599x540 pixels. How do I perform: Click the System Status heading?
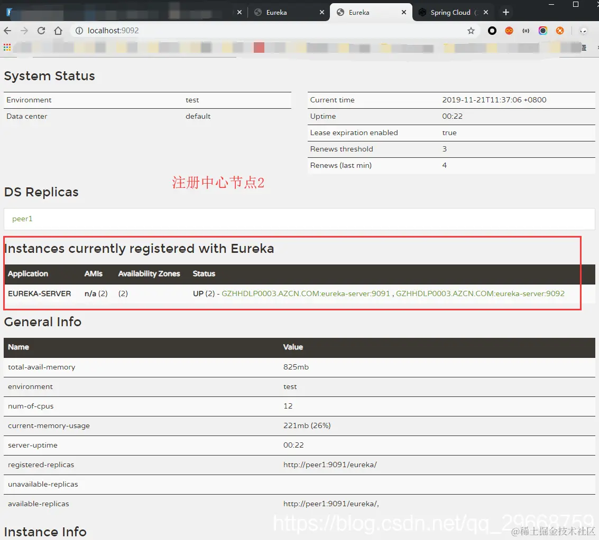pyautogui.click(x=49, y=76)
